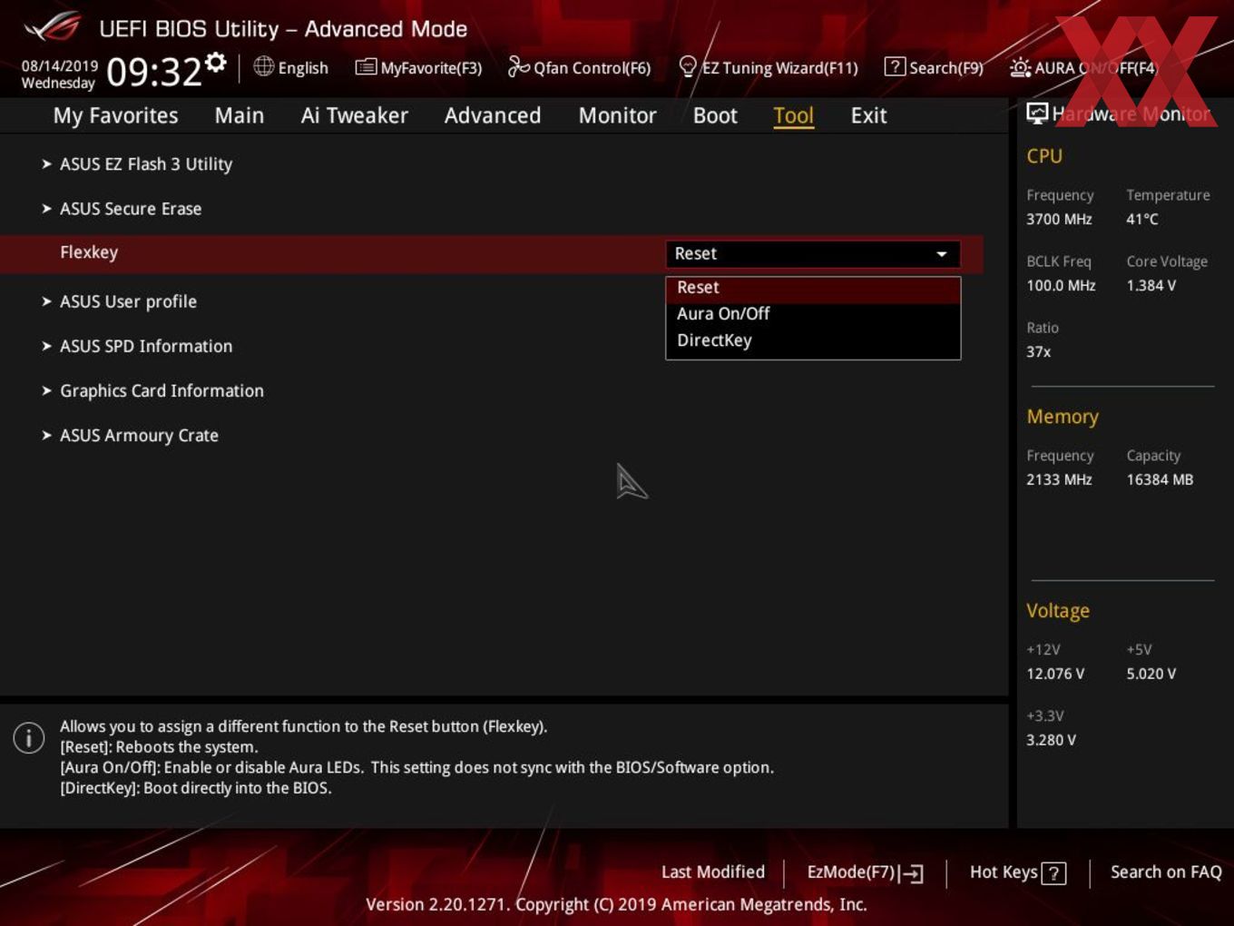Open the Exit tab
This screenshot has width=1234, height=926.
(868, 115)
